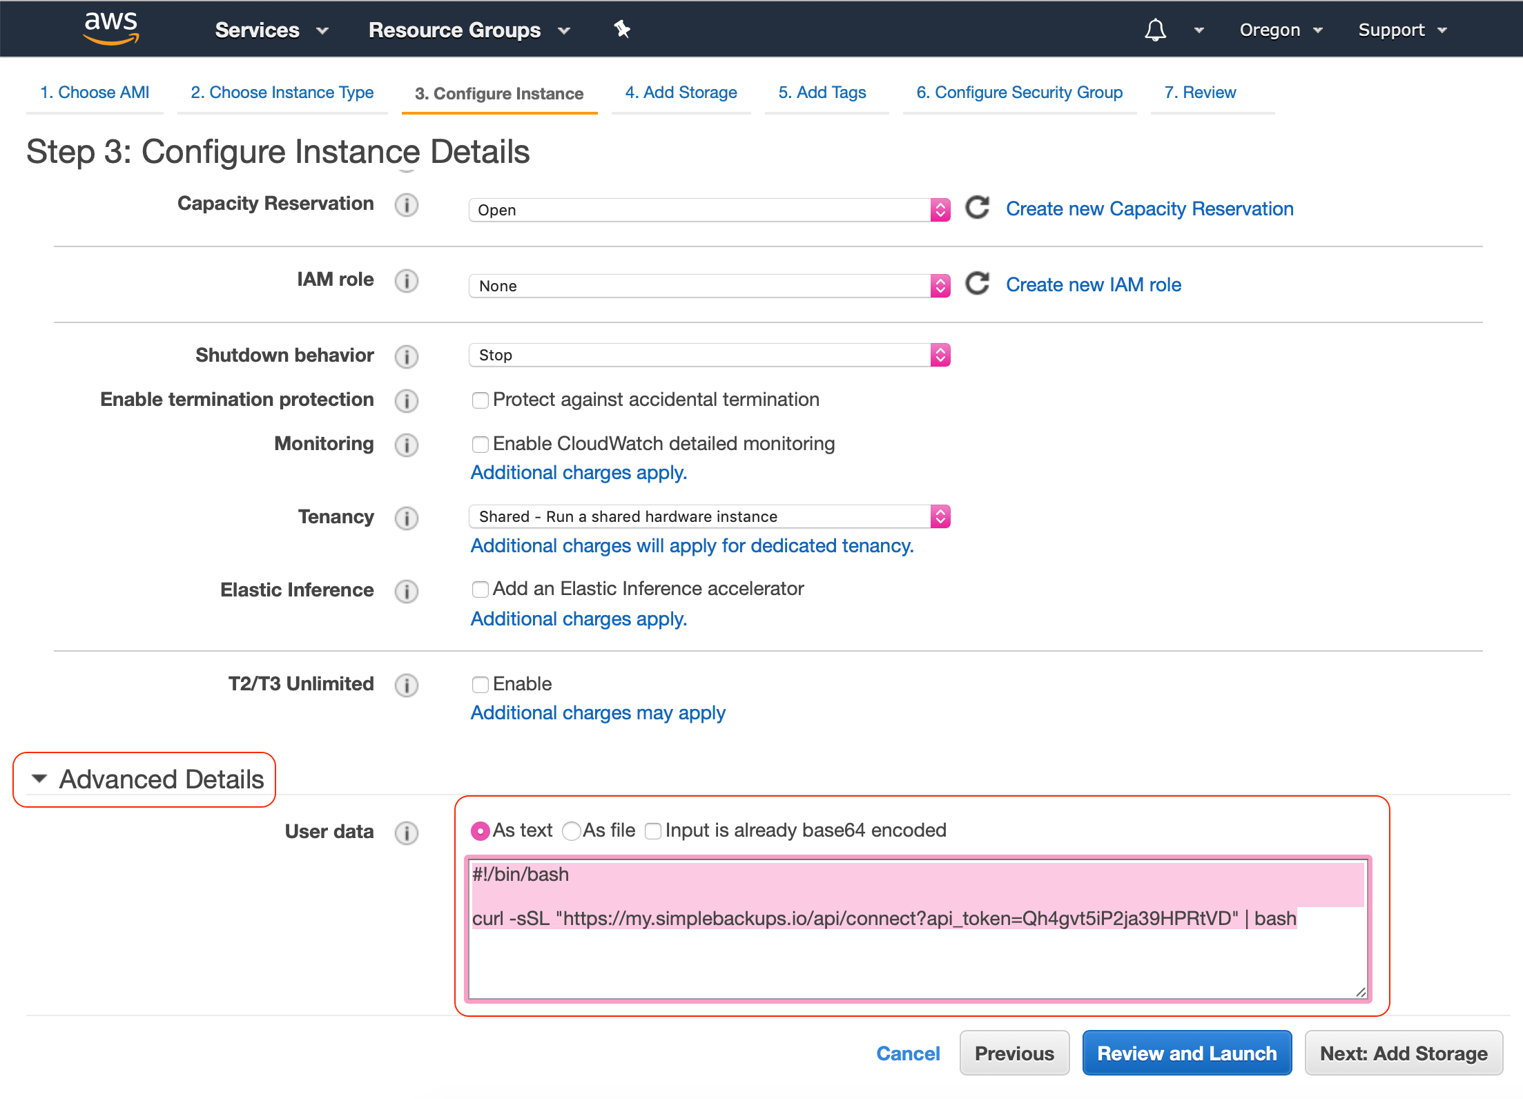Click the pin shortcut icon in navbar
Image resolution: width=1523 pixels, height=1099 pixels.
pyautogui.click(x=621, y=29)
